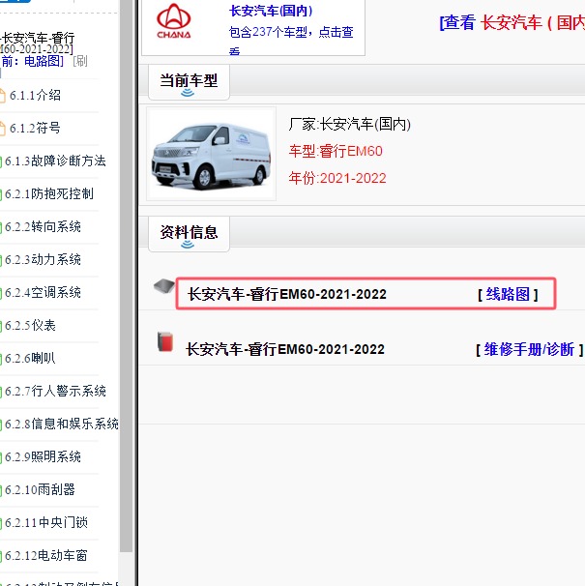Open 6.2.10雨刮器 section

(x=40, y=490)
